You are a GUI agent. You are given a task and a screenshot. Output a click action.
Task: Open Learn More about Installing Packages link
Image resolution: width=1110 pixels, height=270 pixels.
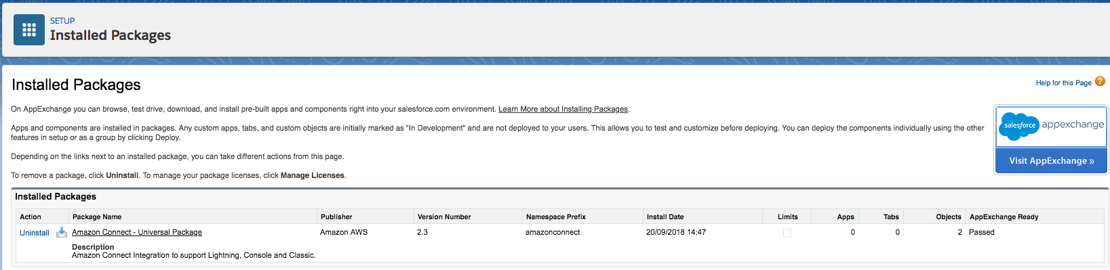tap(563, 109)
